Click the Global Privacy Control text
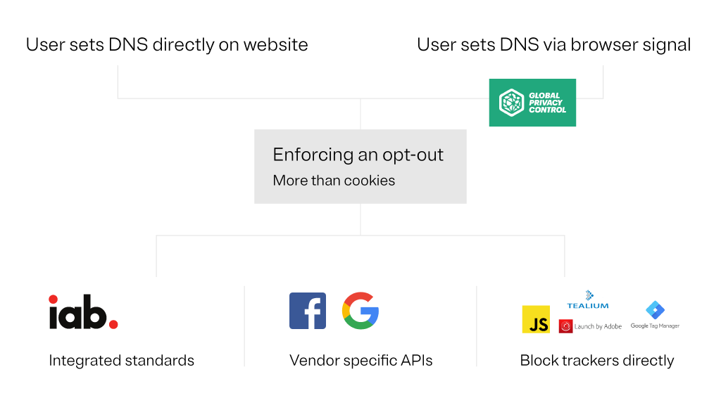721x405 pixels. click(x=546, y=103)
